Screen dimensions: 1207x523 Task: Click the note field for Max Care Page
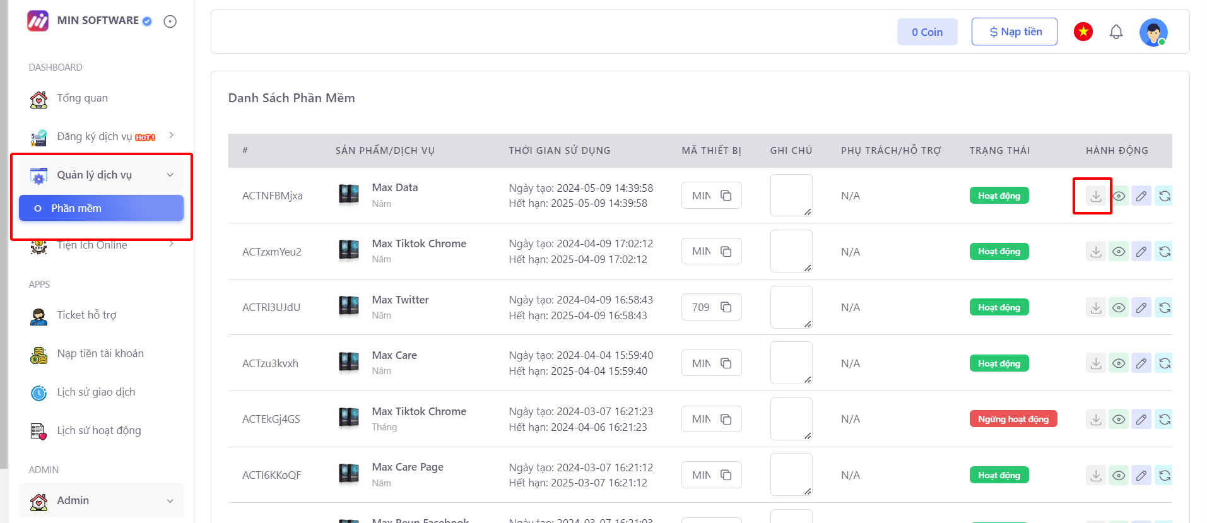point(791,475)
